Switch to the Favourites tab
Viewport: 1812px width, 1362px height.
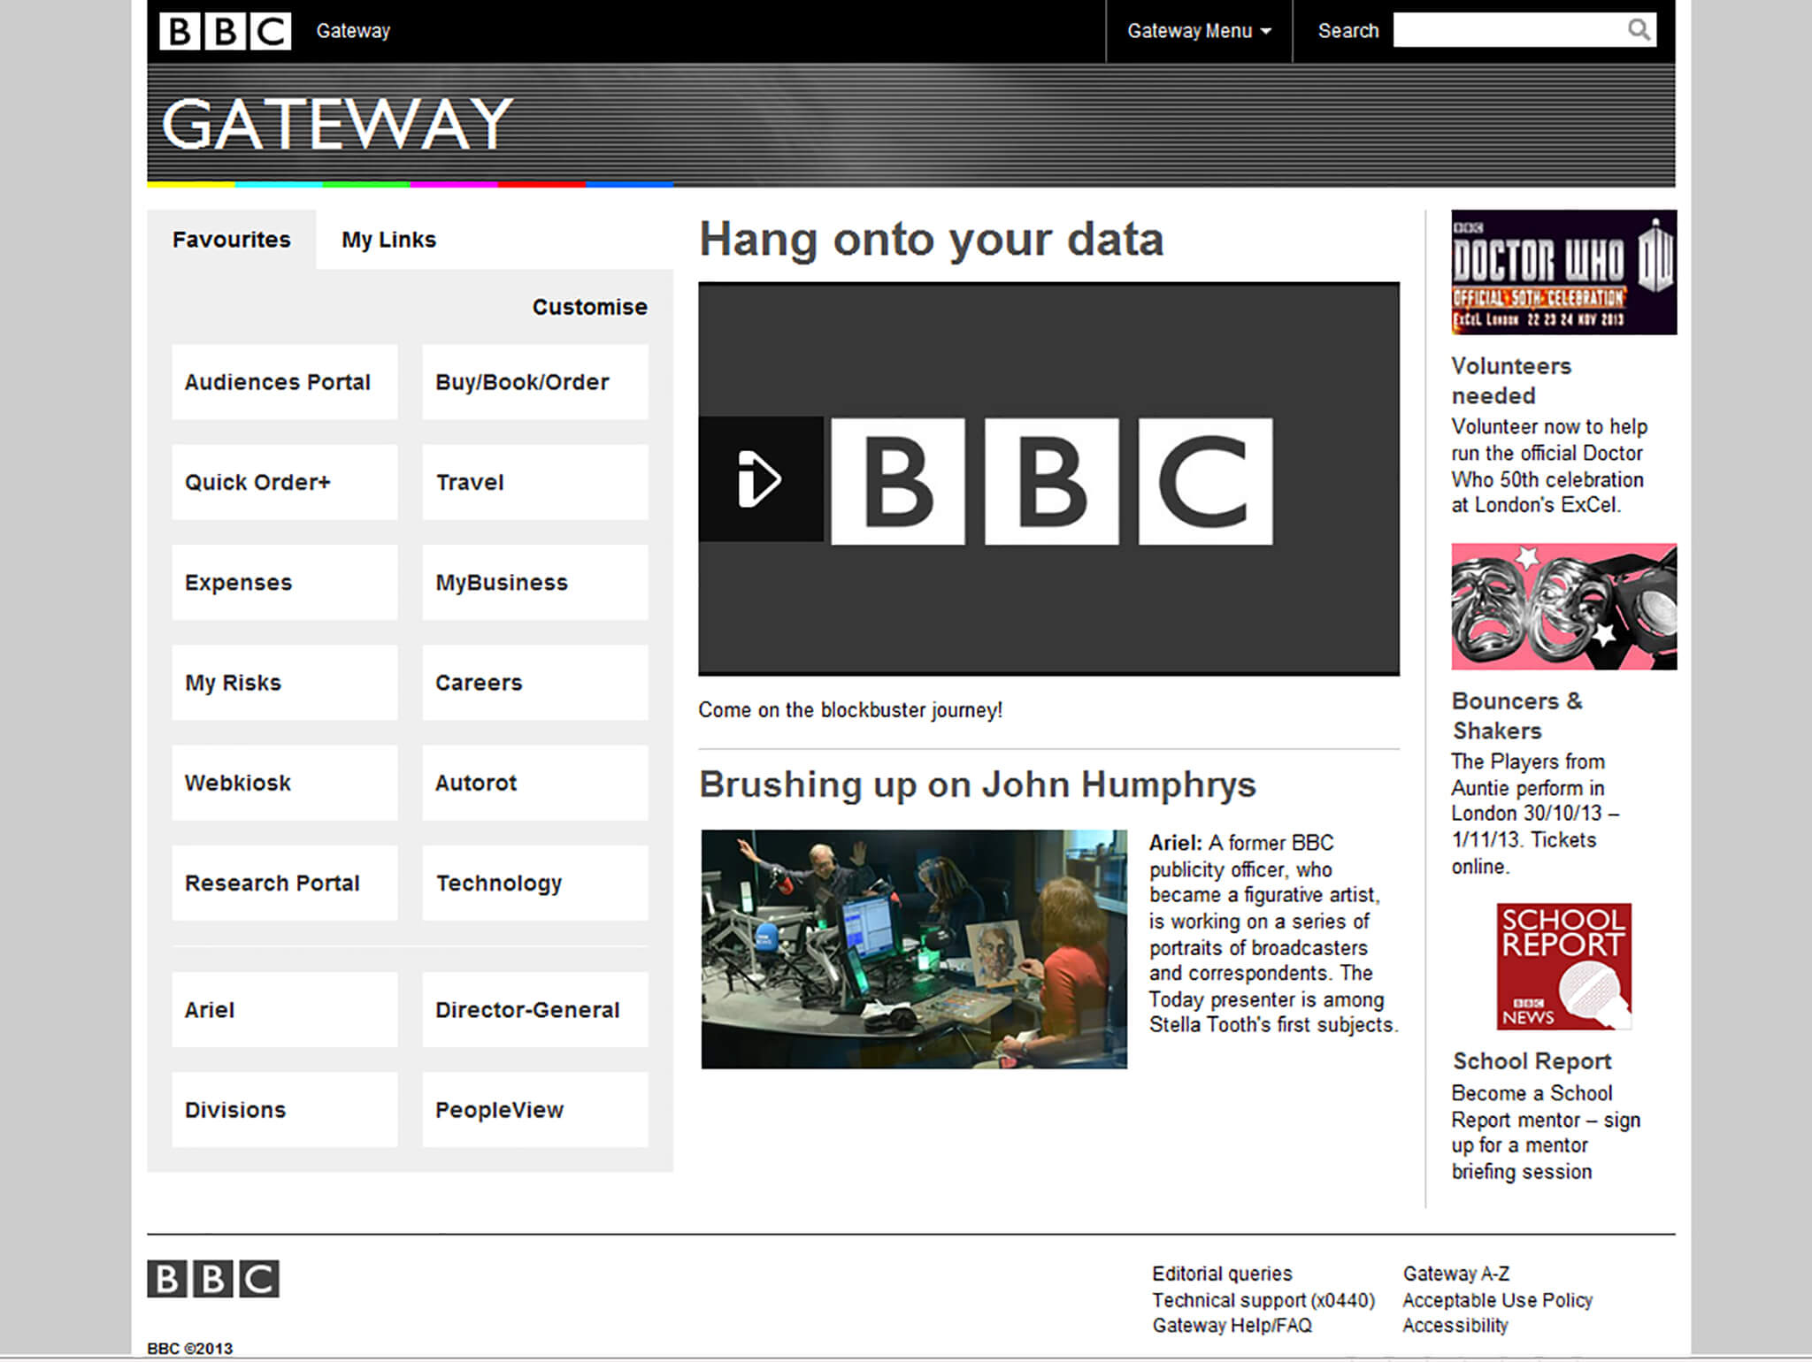[232, 240]
